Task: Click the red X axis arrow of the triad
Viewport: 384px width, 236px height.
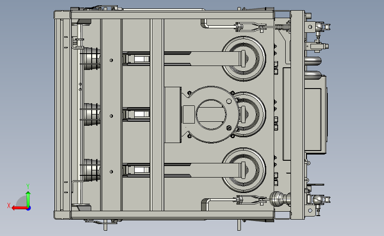Action: [x=19, y=208]
